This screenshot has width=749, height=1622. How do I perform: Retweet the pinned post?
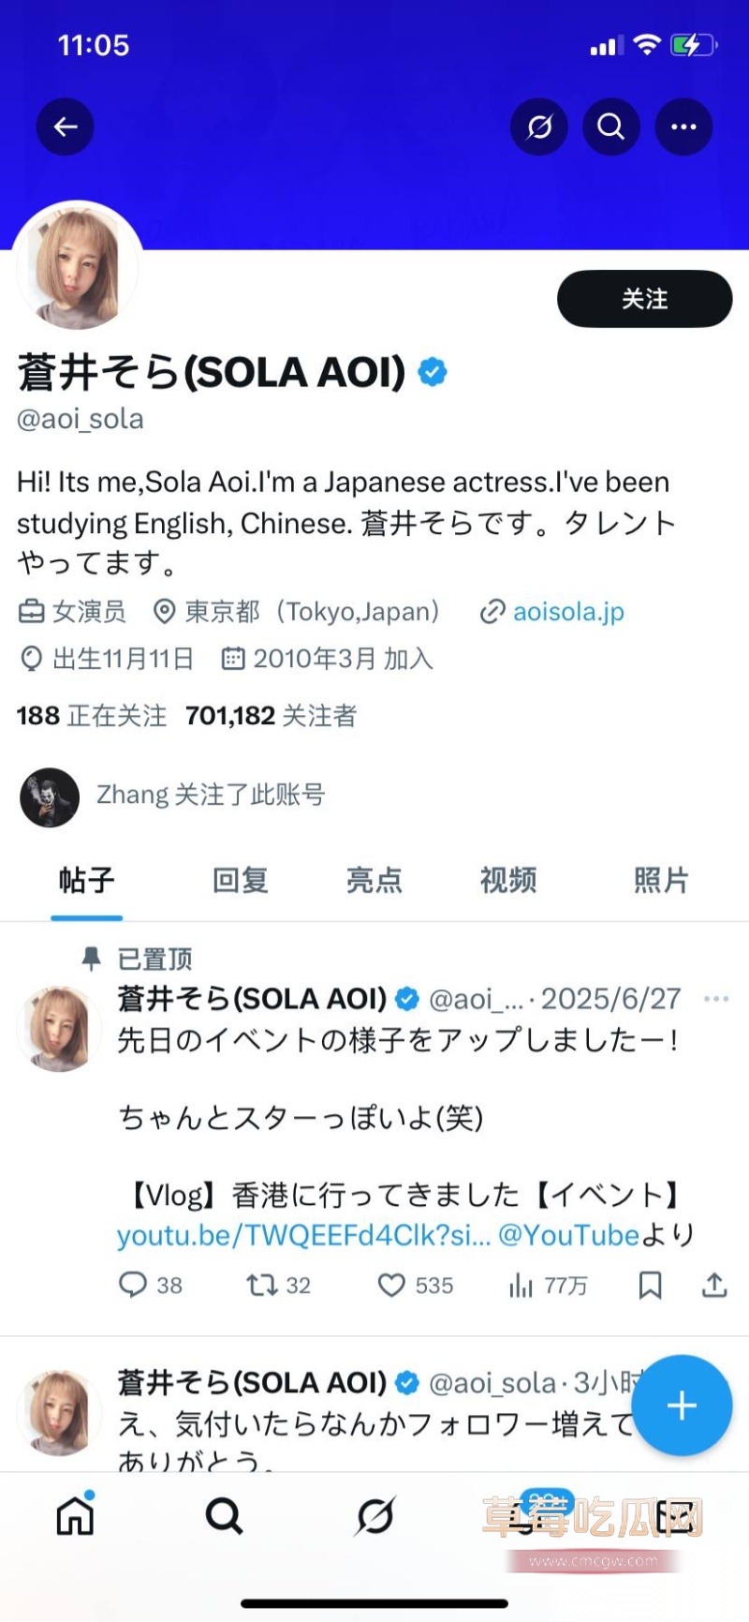coord(261,1285)
